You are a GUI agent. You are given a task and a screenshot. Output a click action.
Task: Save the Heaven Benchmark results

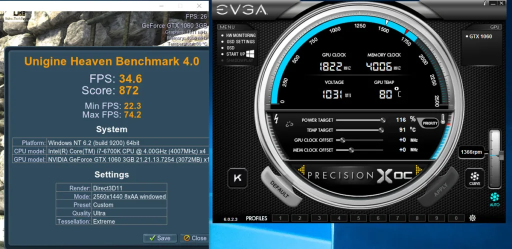point(160,238)
